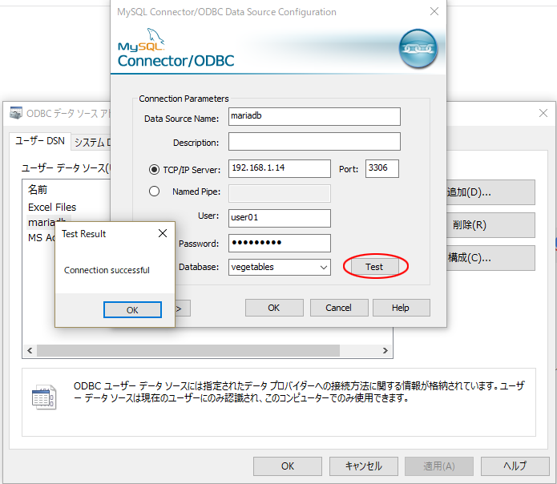Select Excel Files in the data source list
This screenshot has height=484, width=557.
52,207
